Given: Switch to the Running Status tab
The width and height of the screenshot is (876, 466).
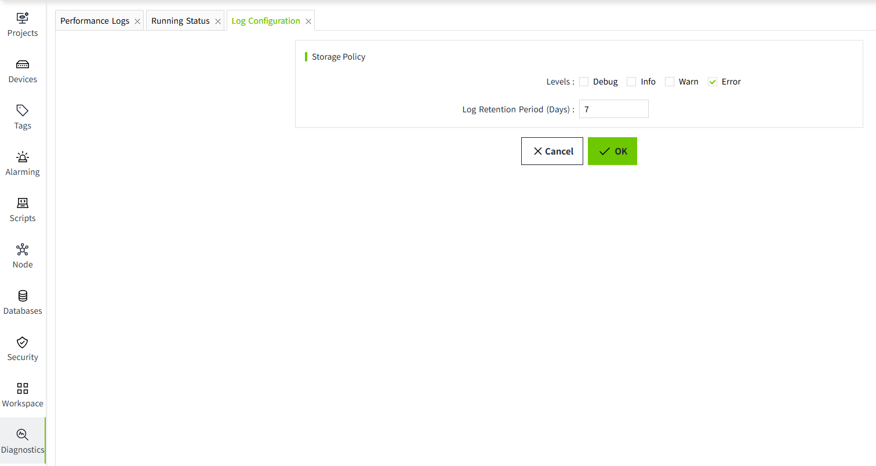Looking at the screenshot, I should pyautogui.click(x=180, y=21).
